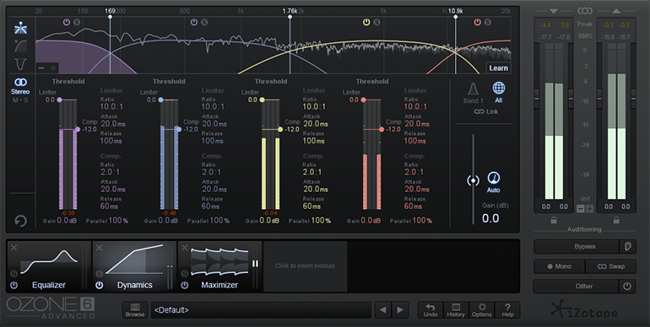Click the Undo button

click(x=431, y=309)
